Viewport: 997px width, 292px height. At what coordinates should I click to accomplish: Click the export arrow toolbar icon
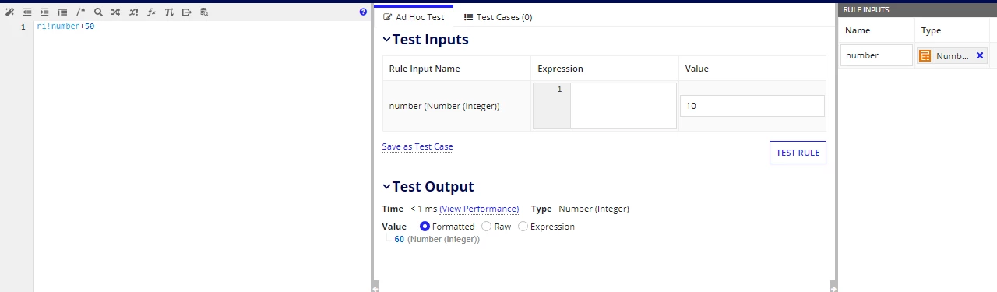click(187, 12)
